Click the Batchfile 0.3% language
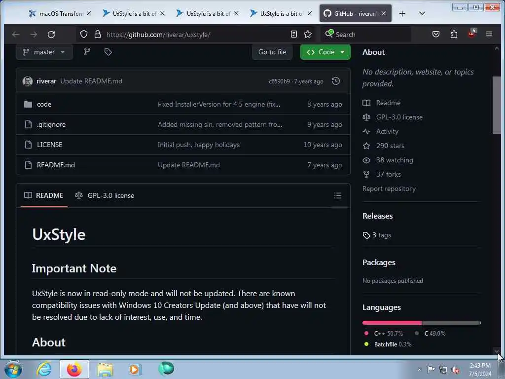Screen dimensions: 505x379 pos(388,344)
